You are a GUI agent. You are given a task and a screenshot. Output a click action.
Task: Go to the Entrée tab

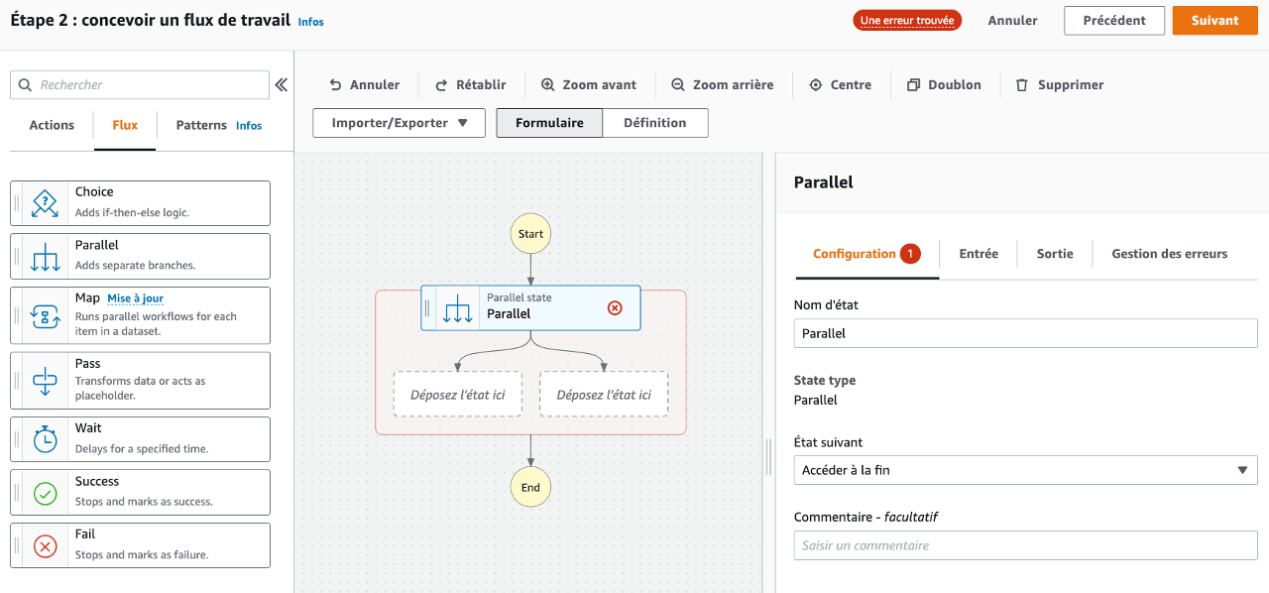pyautogui.click(x=979, y=254)
